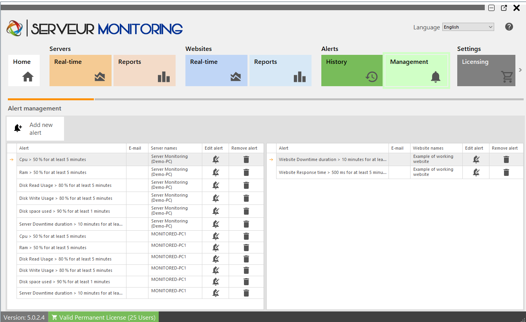
Task: Click the Alert column header in server table
Action: tap(71, 148)
